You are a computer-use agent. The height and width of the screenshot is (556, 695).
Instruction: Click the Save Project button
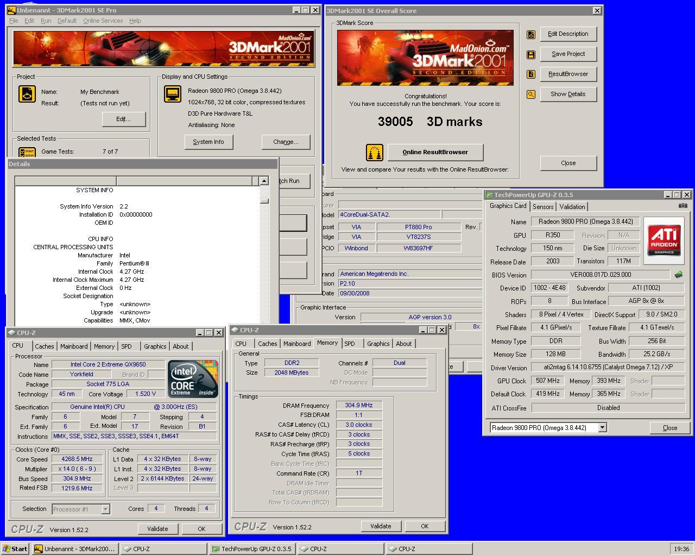[568, 54]
